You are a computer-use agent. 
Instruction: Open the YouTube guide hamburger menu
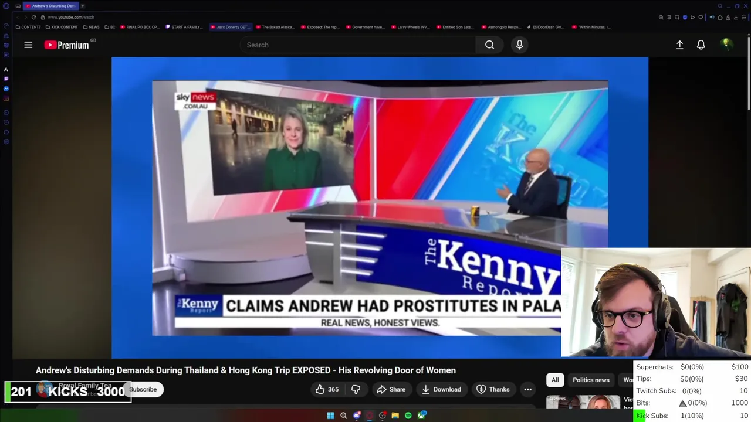pyautogui.click(x=28, y=45)
